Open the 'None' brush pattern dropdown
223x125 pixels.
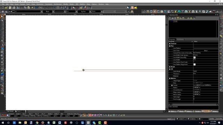point(102,11)
